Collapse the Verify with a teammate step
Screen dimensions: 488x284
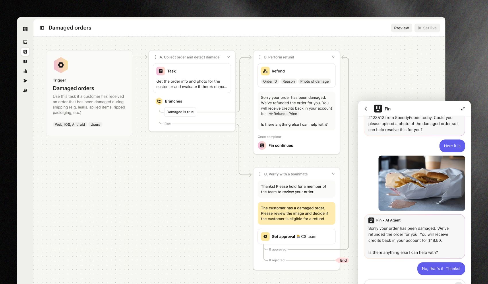tap(333, 174)
